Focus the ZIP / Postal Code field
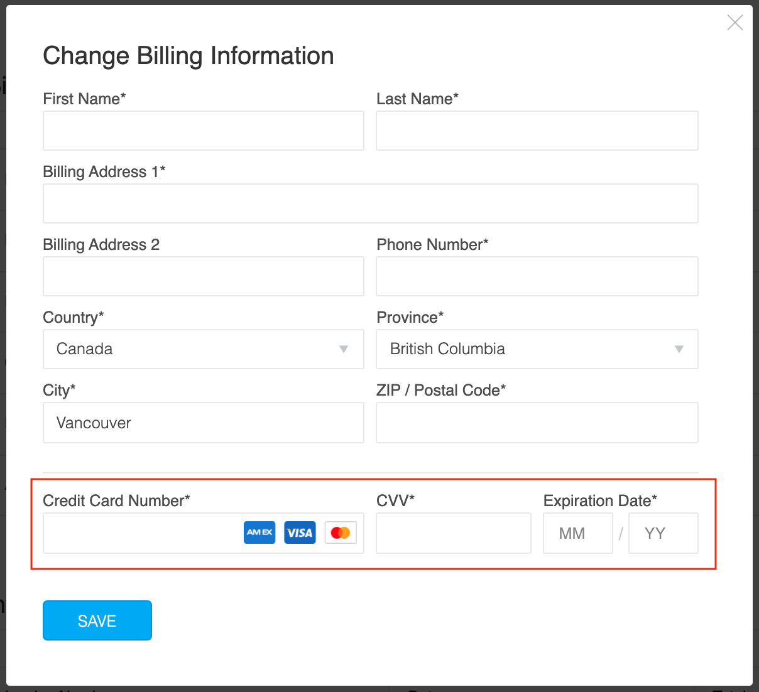Screen dimensions: 759x692 point(537,423)
